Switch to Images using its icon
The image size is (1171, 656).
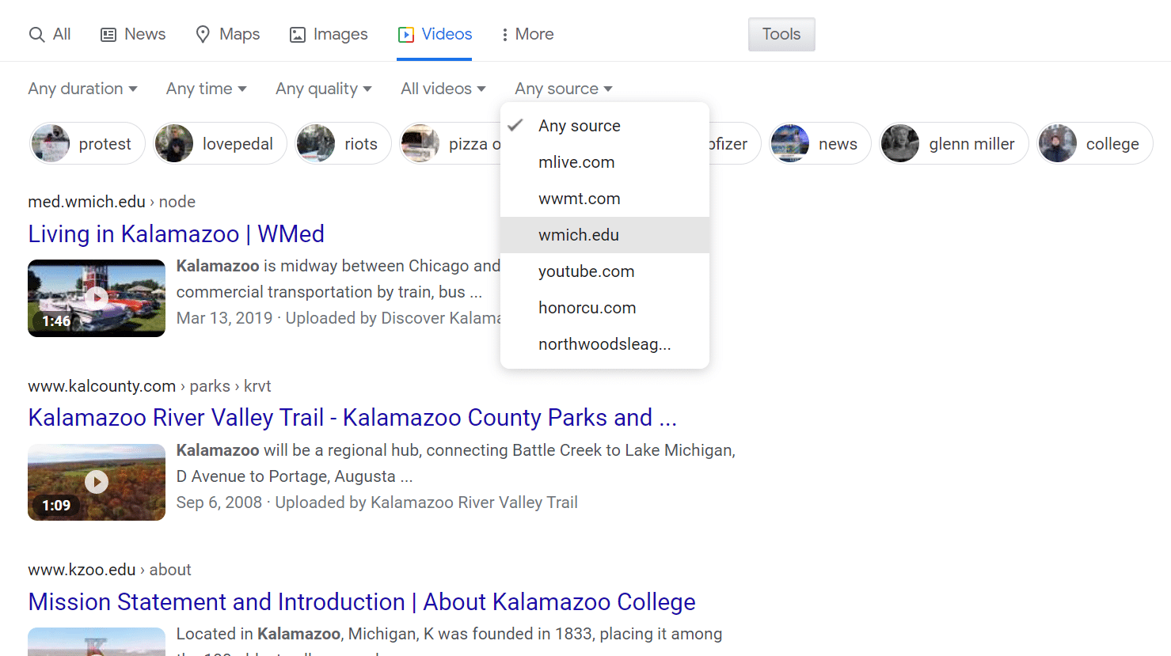tap(298, 34)
